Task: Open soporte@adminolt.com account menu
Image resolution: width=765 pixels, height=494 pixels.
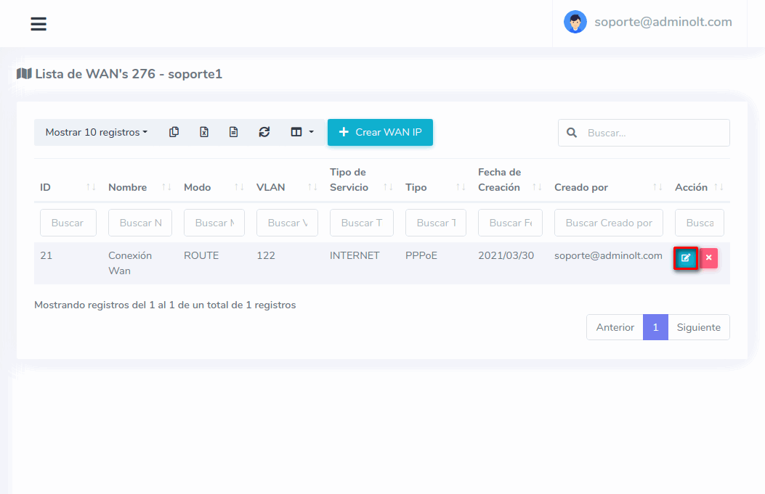Action: coord(663,22)
